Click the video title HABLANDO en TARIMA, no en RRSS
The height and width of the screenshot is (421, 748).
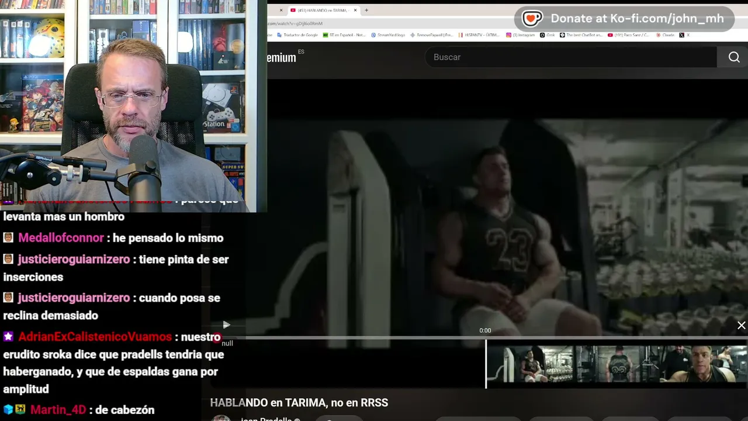[299, 403]
